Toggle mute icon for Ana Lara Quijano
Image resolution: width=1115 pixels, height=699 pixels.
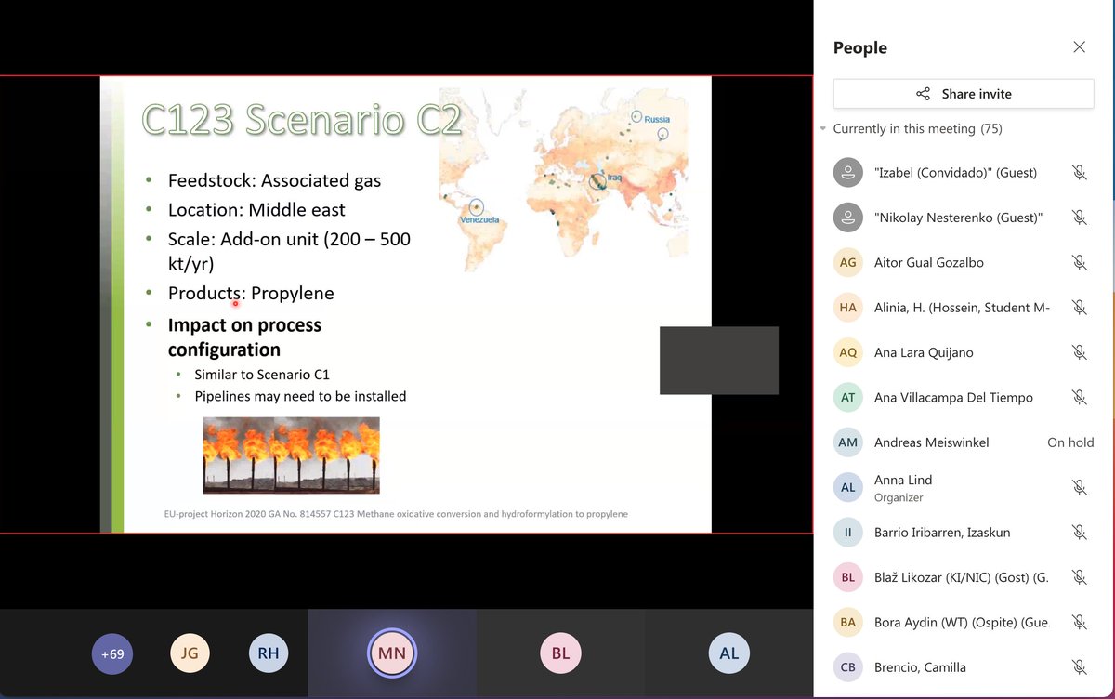pyautogui.click(x=1079, y=352)
